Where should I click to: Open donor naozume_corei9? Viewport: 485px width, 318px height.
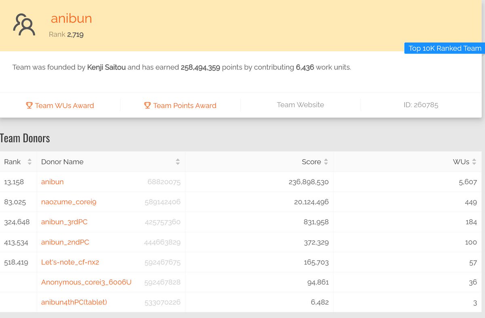[69, 202]
